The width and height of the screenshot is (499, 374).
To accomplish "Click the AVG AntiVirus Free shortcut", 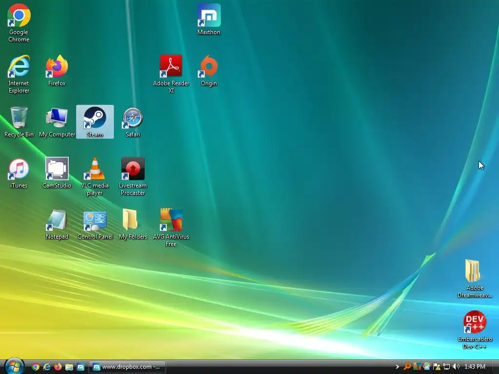I will pyautogui.click(x=171, y=228).
